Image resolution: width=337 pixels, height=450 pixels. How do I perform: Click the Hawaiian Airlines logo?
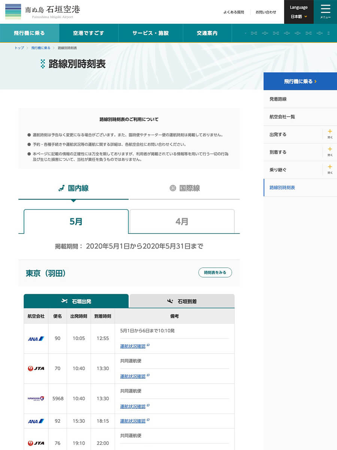click(x=36, y=399)
